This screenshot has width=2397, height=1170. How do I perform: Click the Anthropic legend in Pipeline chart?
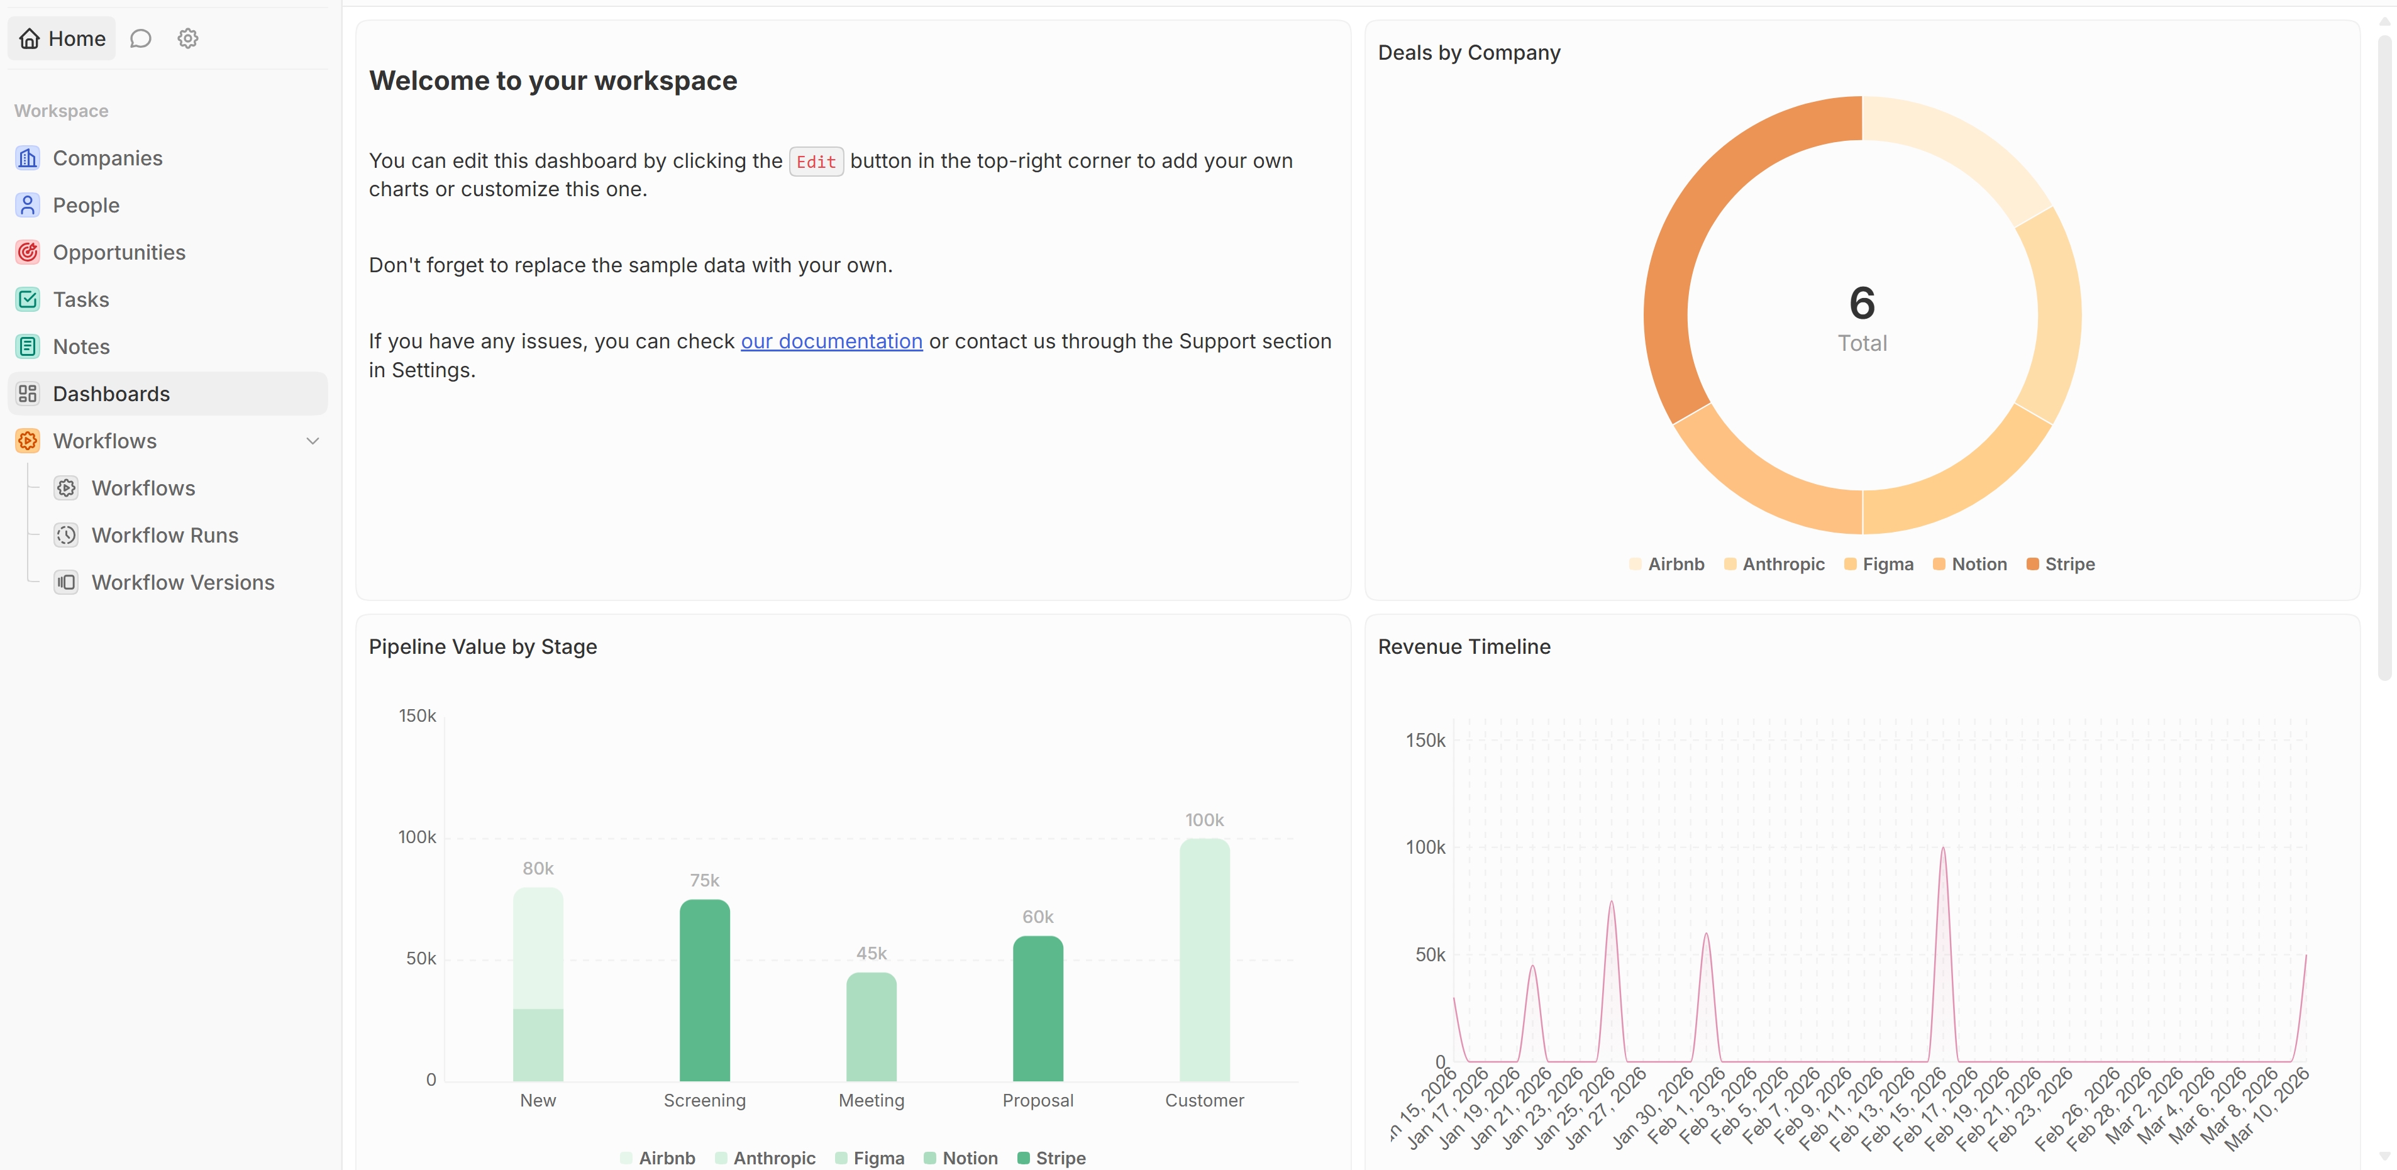coord(765,1158)
